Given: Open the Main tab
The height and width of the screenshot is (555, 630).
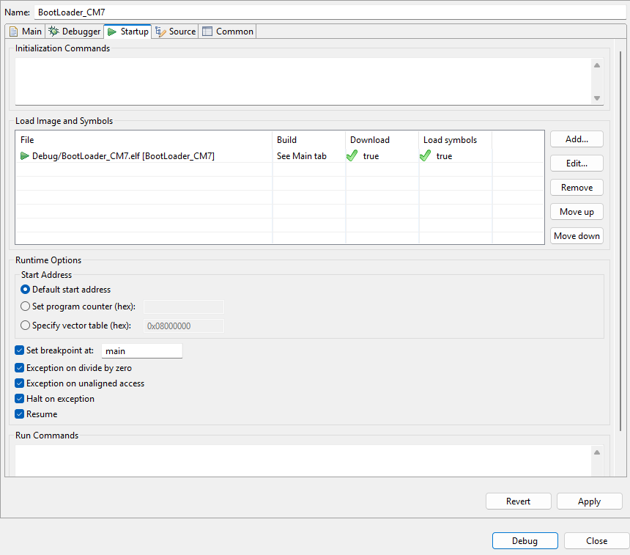Looking at the screenshot, I should (x=26, y=32).
